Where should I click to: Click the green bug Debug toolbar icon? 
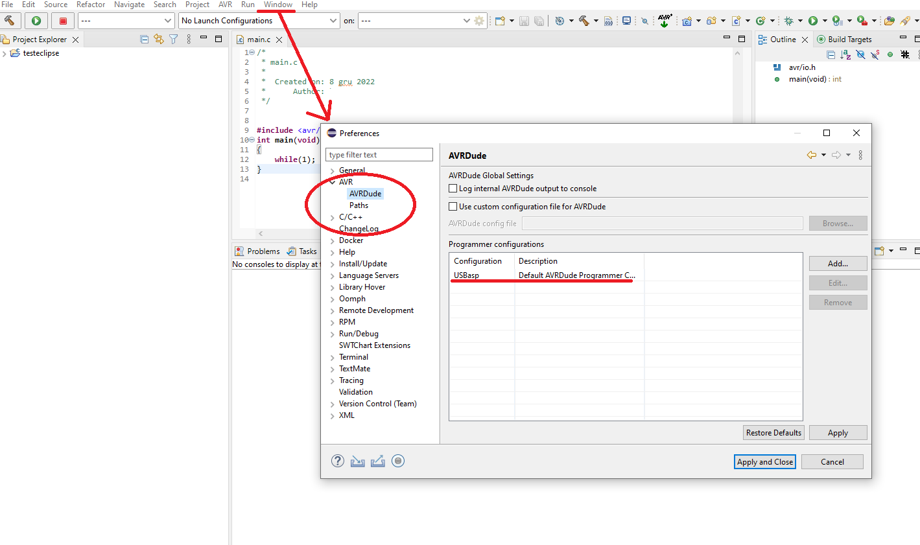coord(788,21)
